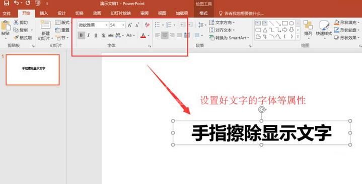Undo the last action
The width and height of the screenshot is (362, 184).
click(x=17, y=3)
